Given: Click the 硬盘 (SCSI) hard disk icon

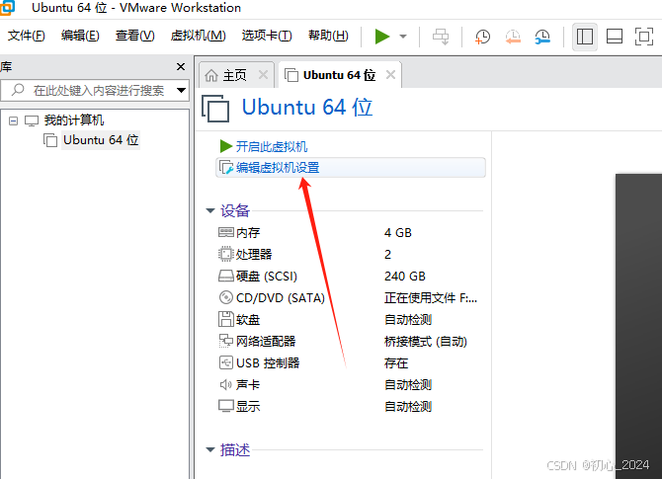Looking at the screenshot, I should click(226, 276).
